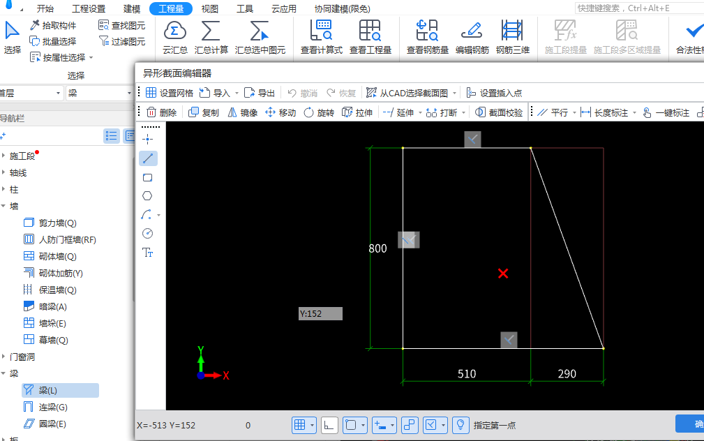Click 移动 move tool
Viewport: 704px width, 441px height.
click(x=280, y=112)
